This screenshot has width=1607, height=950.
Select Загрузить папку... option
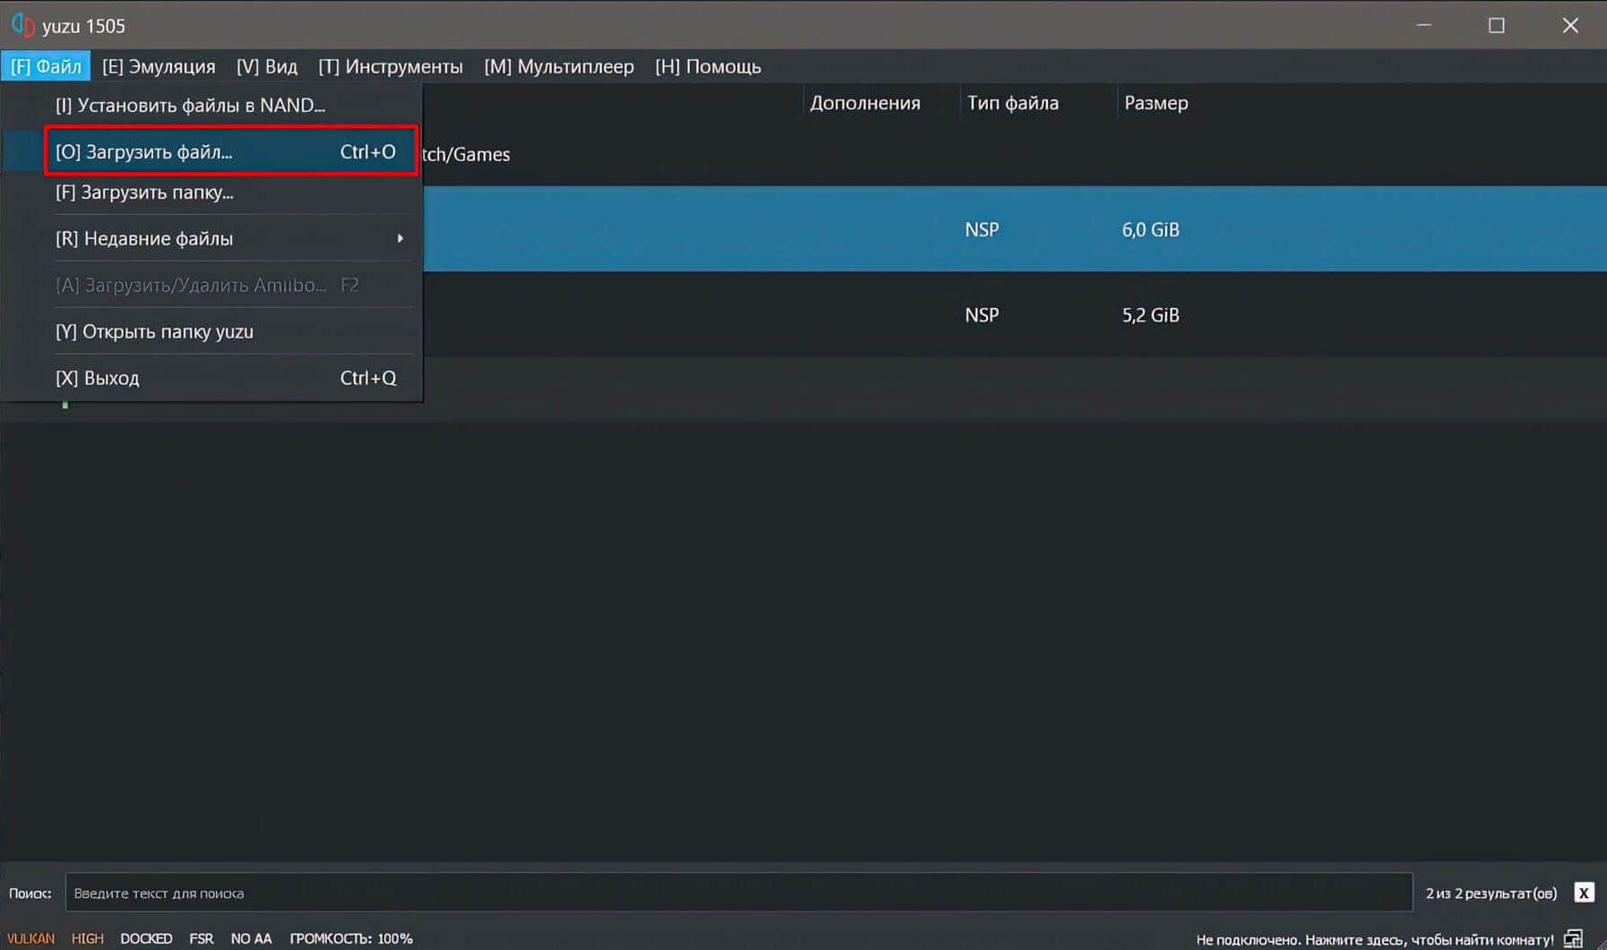[x=144, y=193]
